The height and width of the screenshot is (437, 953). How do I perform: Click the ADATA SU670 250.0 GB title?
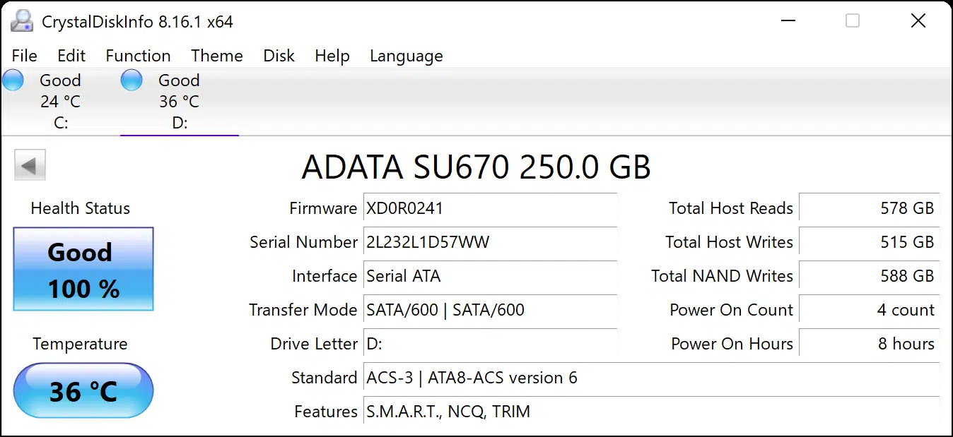476,167
